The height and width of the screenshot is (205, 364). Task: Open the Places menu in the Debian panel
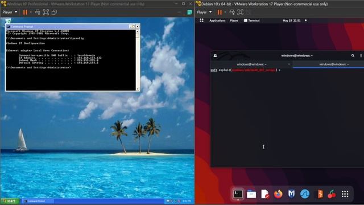coord(234,20)
